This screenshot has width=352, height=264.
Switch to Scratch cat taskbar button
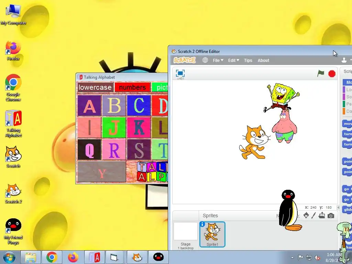137,257
